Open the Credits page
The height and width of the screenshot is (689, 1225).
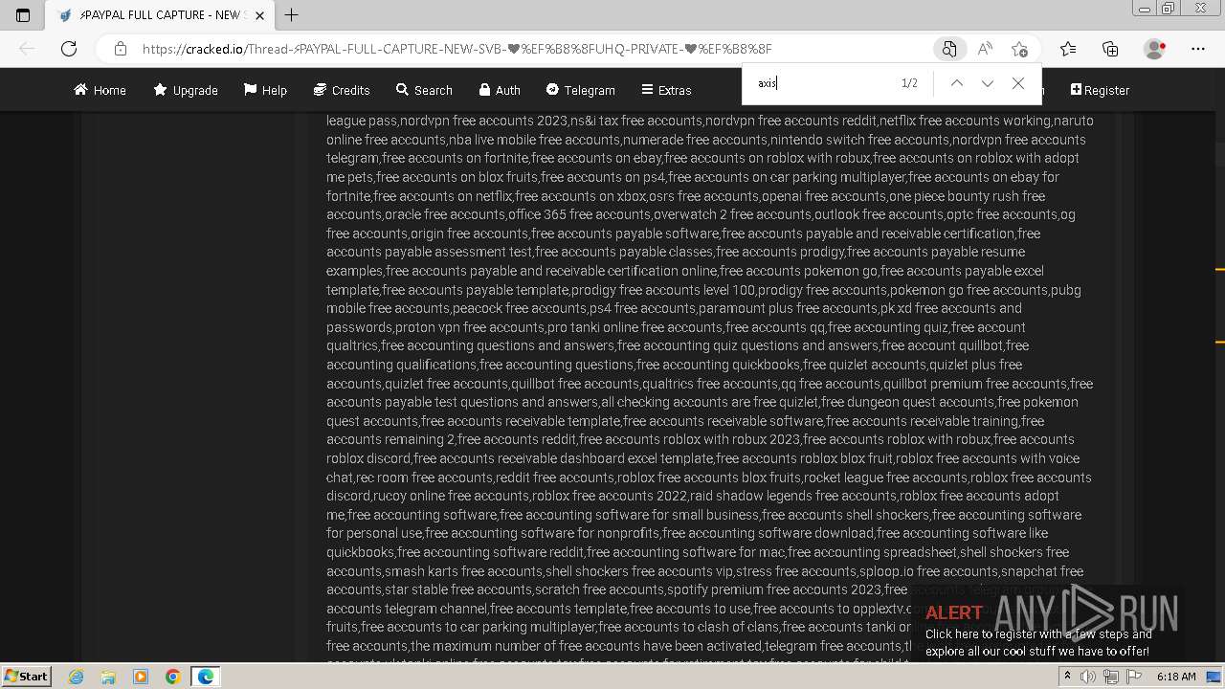click(x=342, y=90)
